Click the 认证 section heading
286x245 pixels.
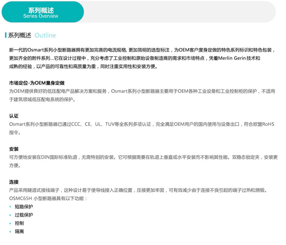14,116
